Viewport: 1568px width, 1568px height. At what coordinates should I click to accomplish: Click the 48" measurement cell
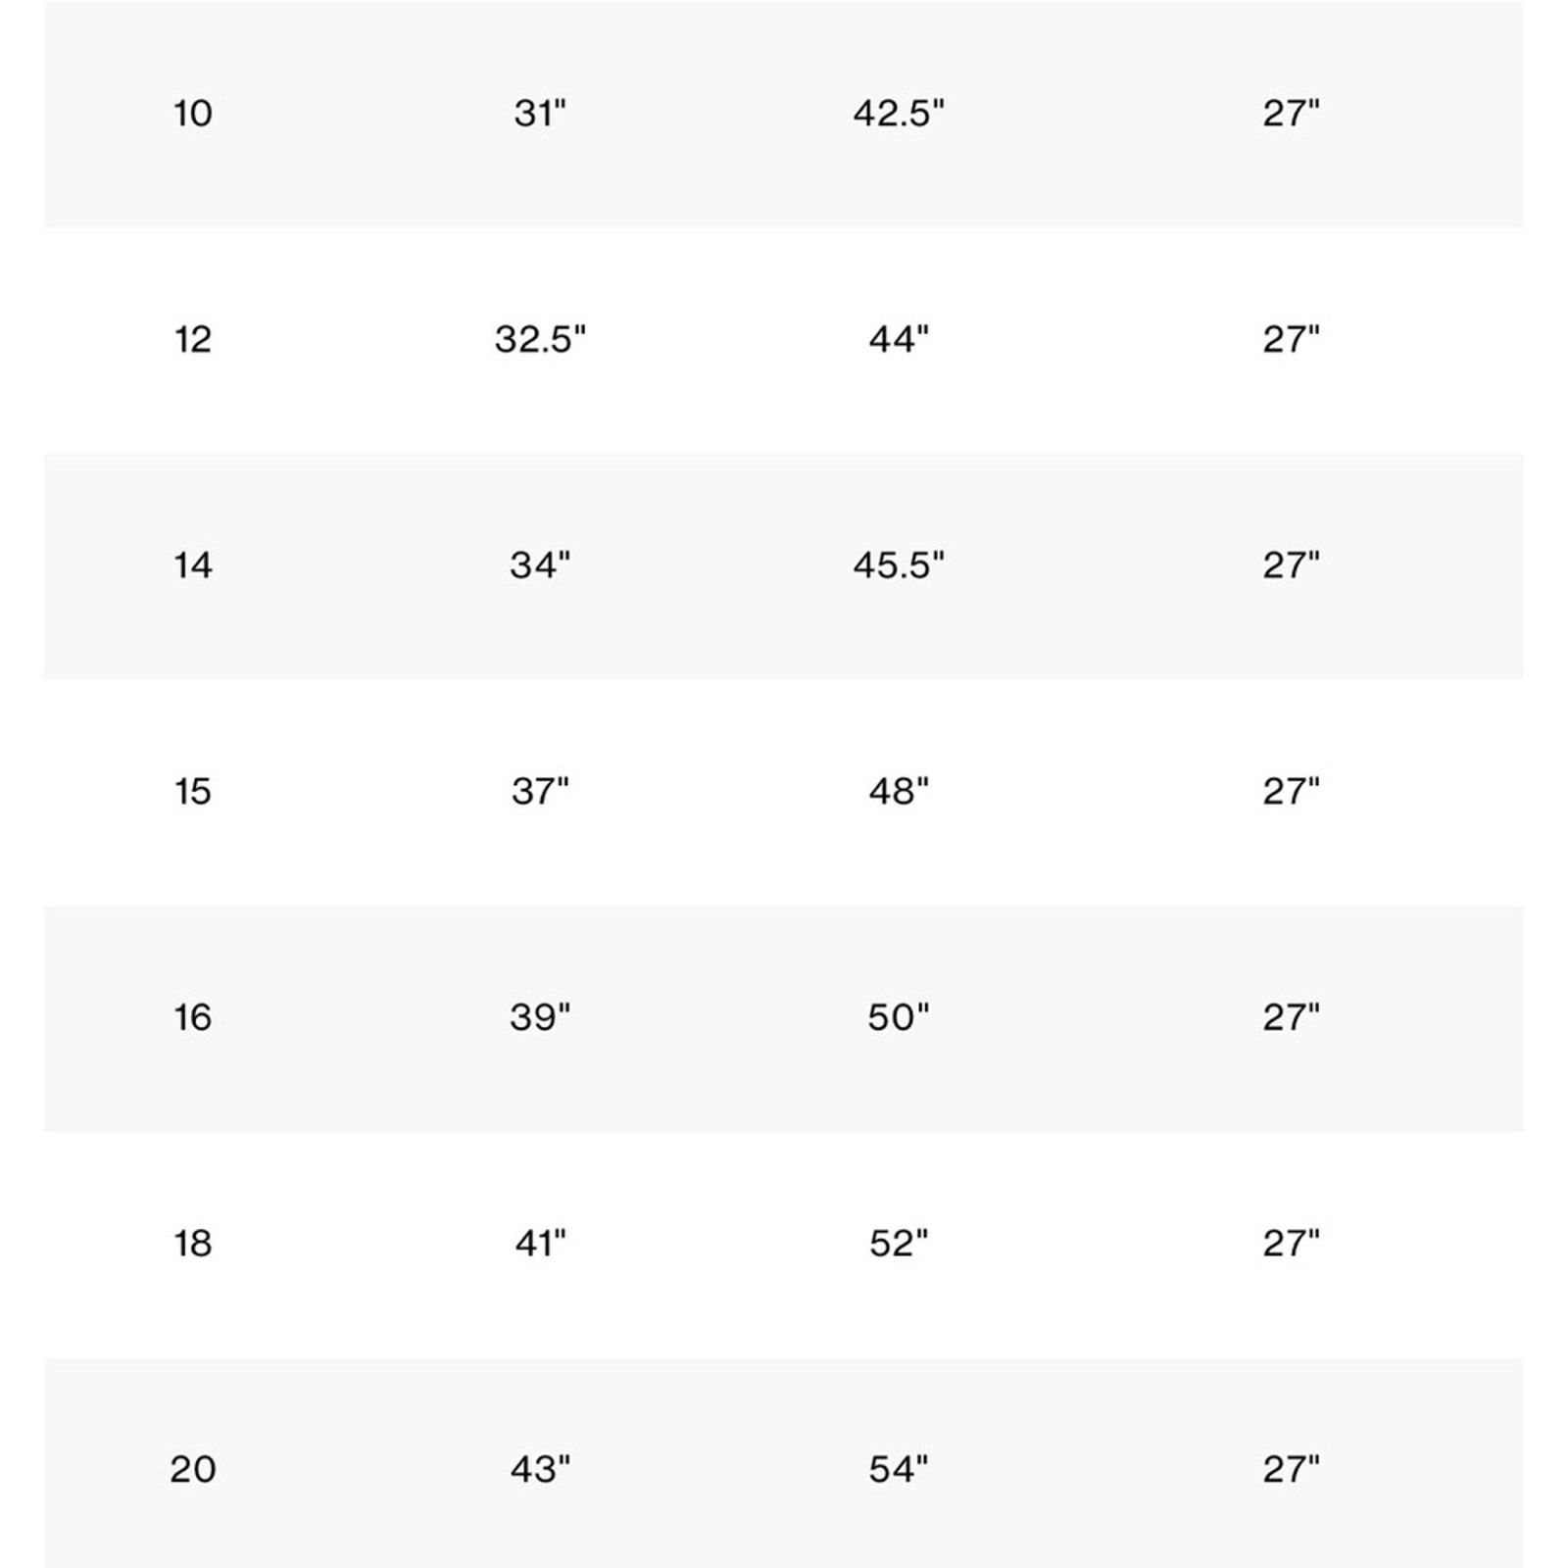[899, 792]
